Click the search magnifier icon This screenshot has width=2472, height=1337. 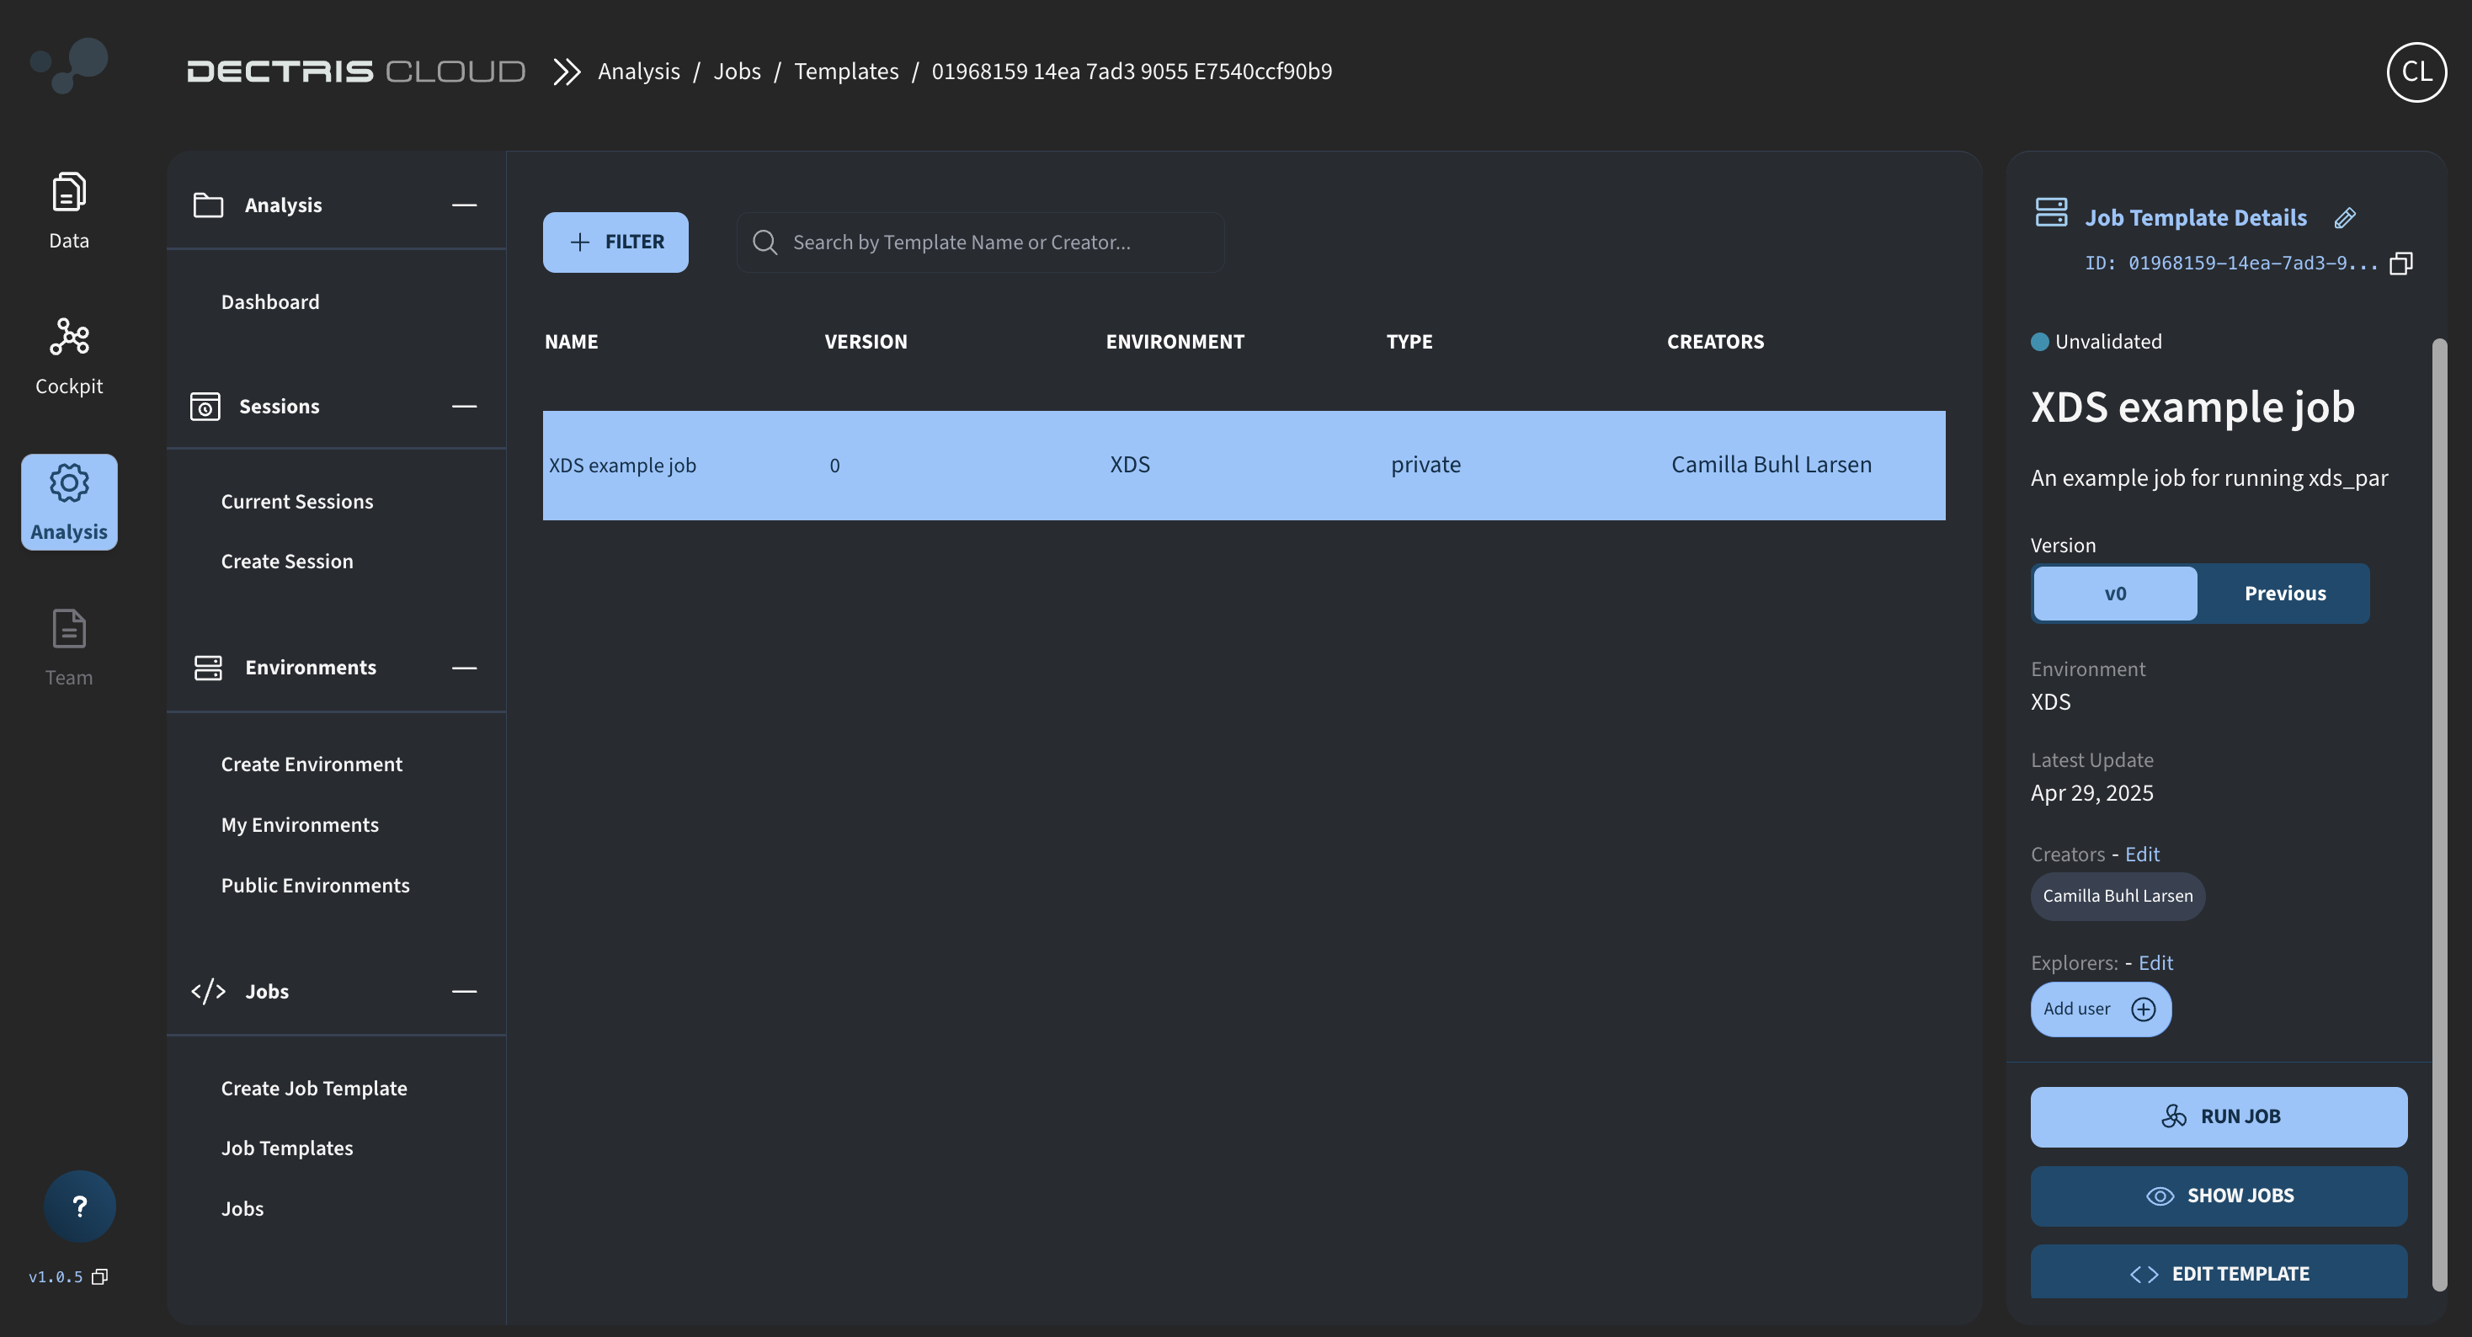point(765,242)
